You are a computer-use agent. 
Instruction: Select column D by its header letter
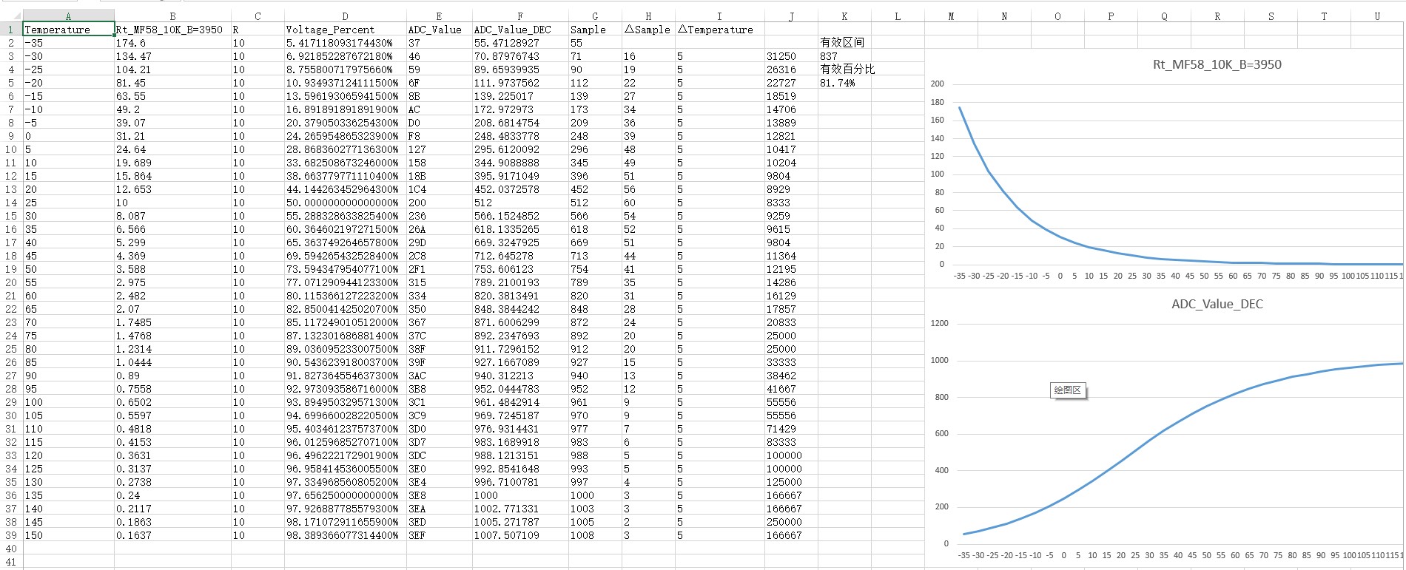[345, 16]
